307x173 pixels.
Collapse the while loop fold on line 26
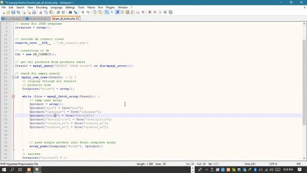coord(13,96)
